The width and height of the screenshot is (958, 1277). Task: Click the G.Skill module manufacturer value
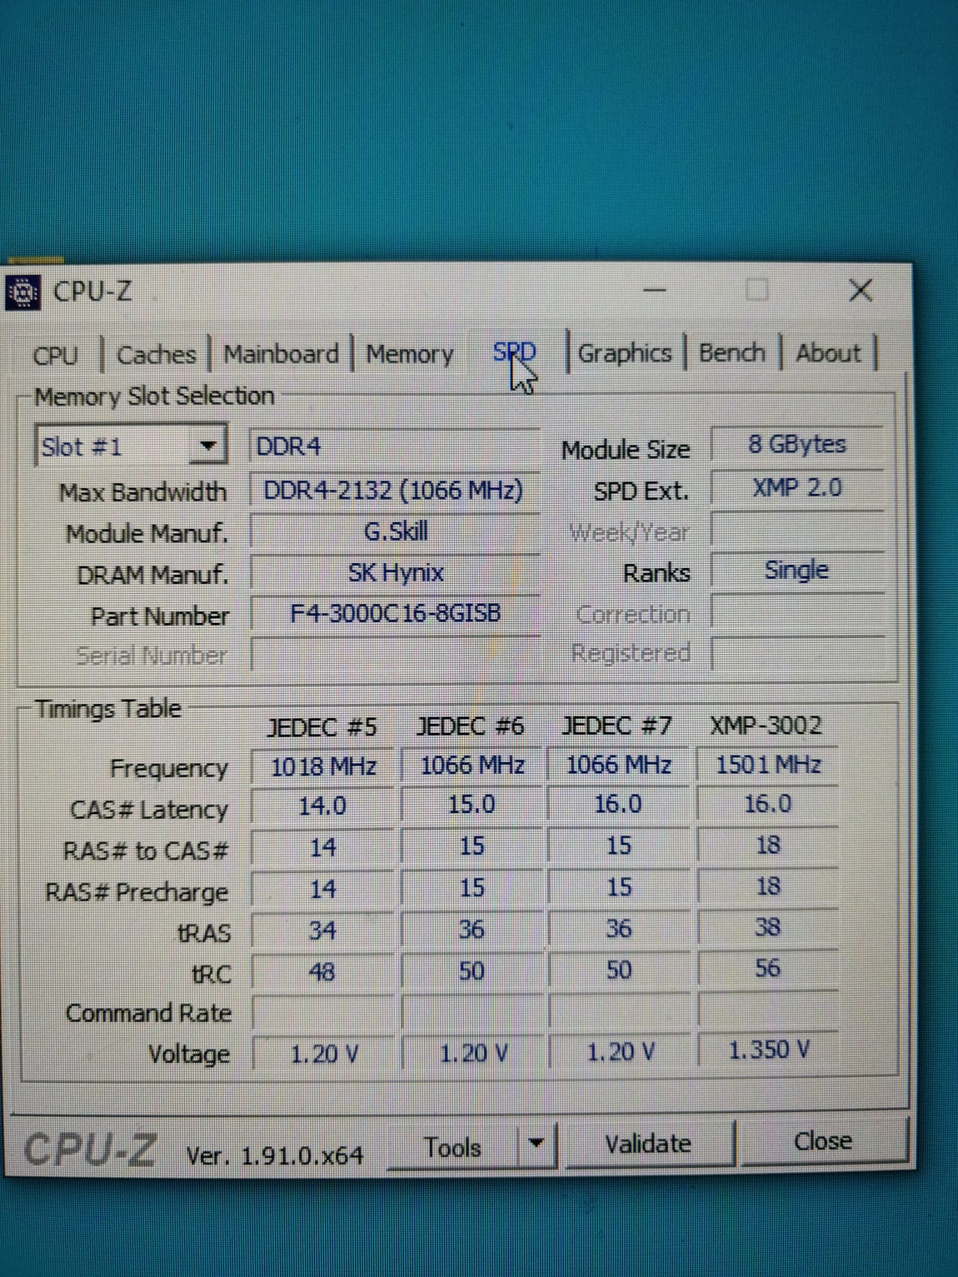point(395,531)
